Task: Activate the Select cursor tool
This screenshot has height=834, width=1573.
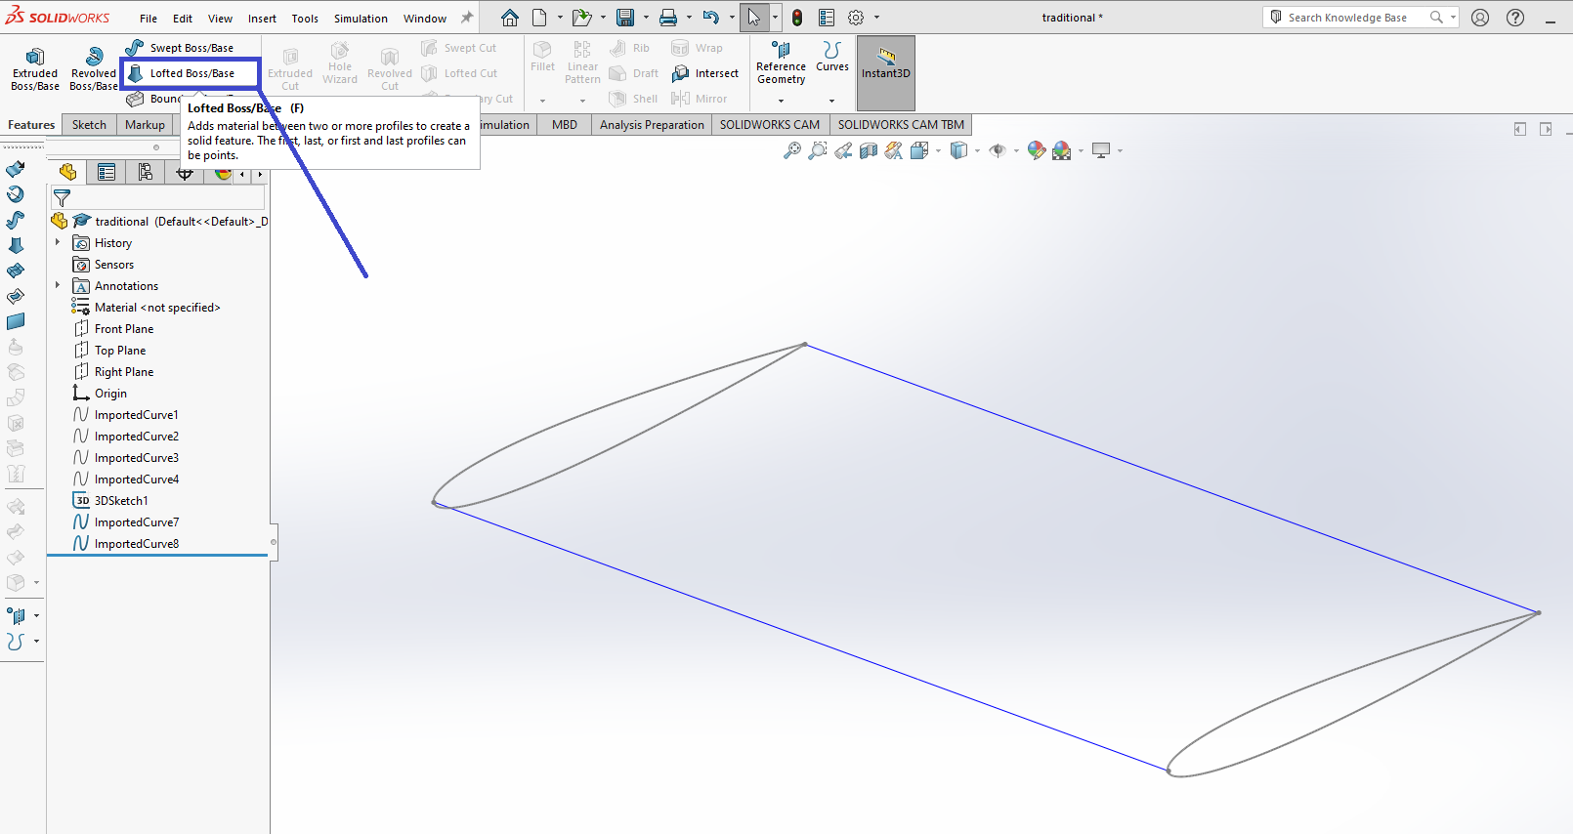Action: (754, 18)
